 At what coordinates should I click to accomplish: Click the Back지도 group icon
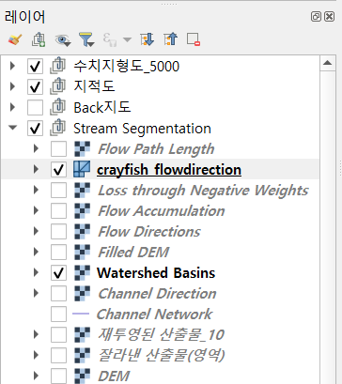click(x=58, y=107)
